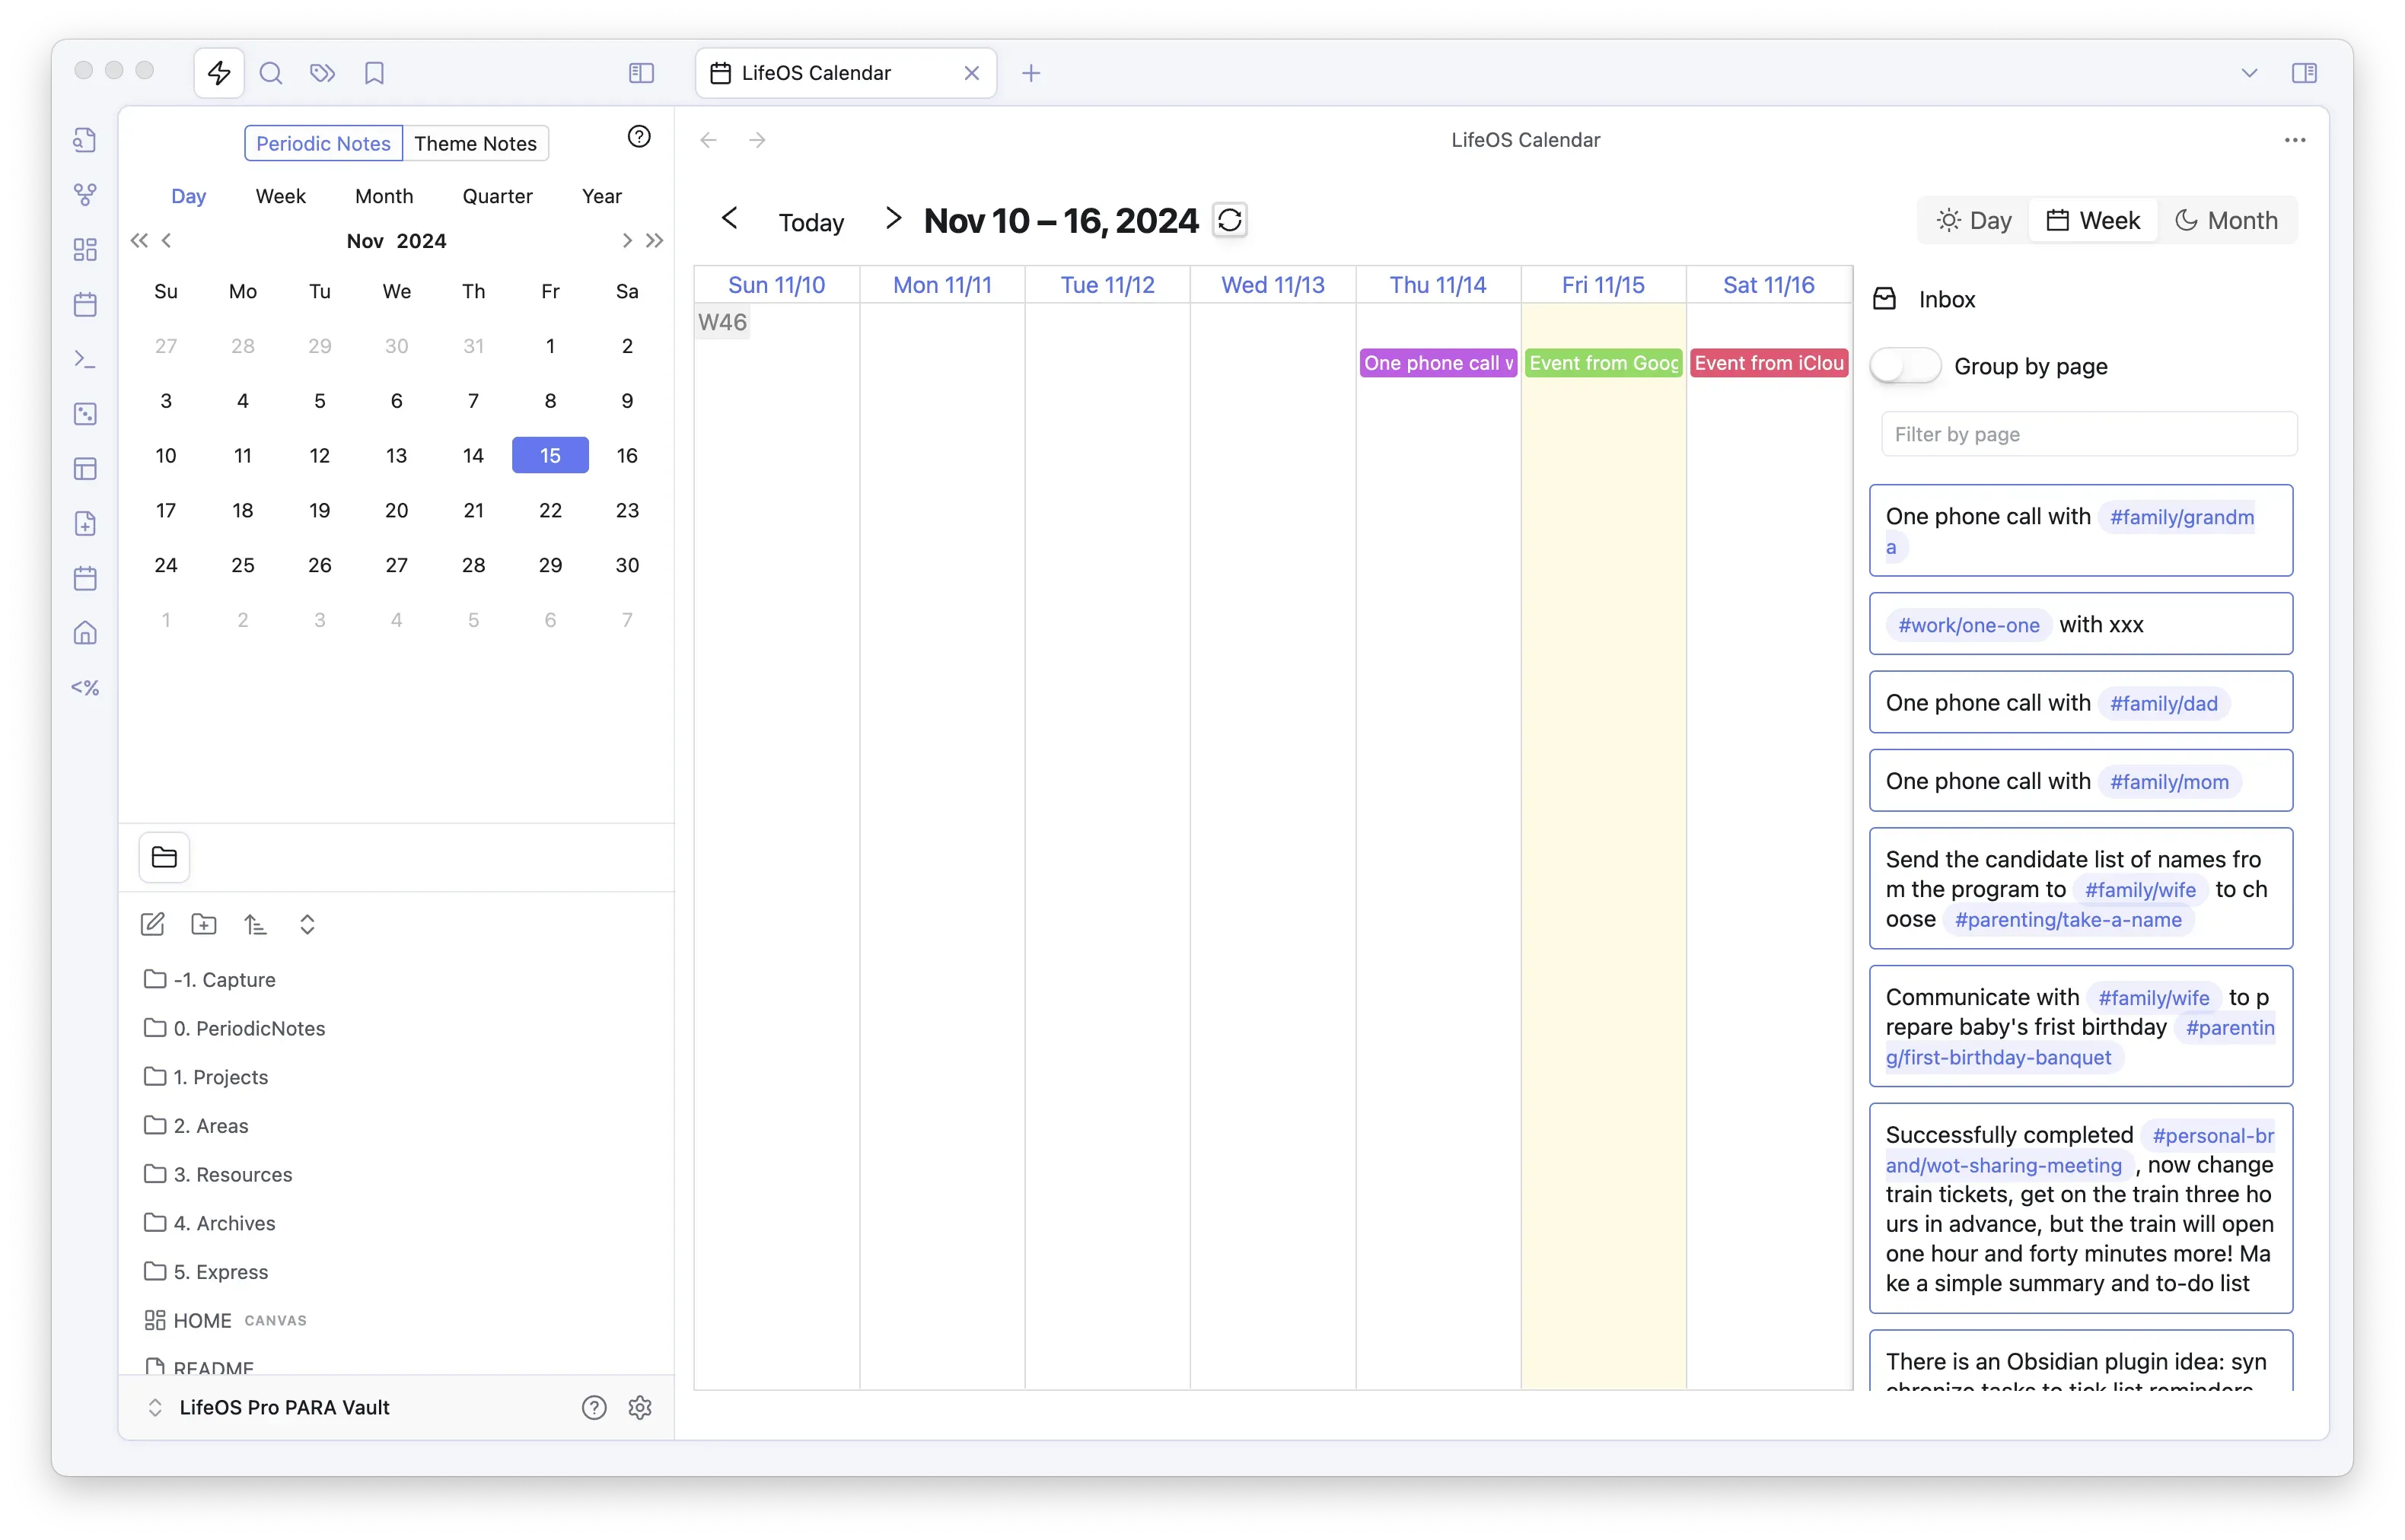Open graph view icon in left ribbon
The height and width of the screenshot is (1540, 2405).
85,194
